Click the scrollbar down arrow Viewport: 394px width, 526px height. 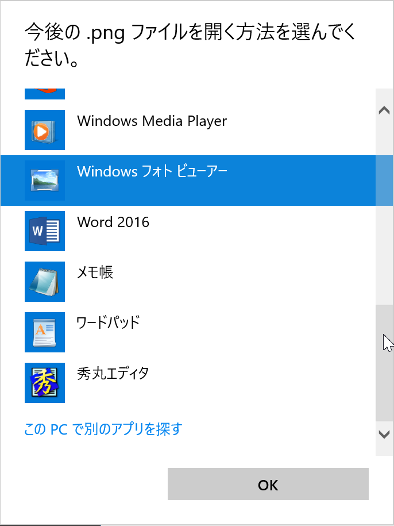(384, 435)
